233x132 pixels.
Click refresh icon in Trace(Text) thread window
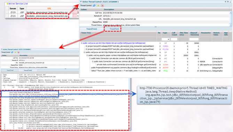click(x=12, y=52)
